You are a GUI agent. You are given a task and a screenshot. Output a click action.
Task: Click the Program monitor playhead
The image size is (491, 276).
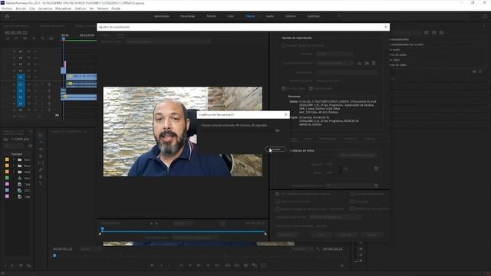(54, 255)
